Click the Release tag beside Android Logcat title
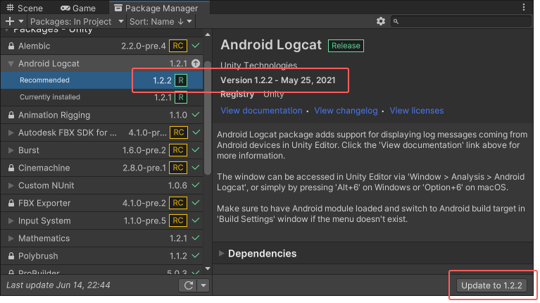 (x=345, y=46)
